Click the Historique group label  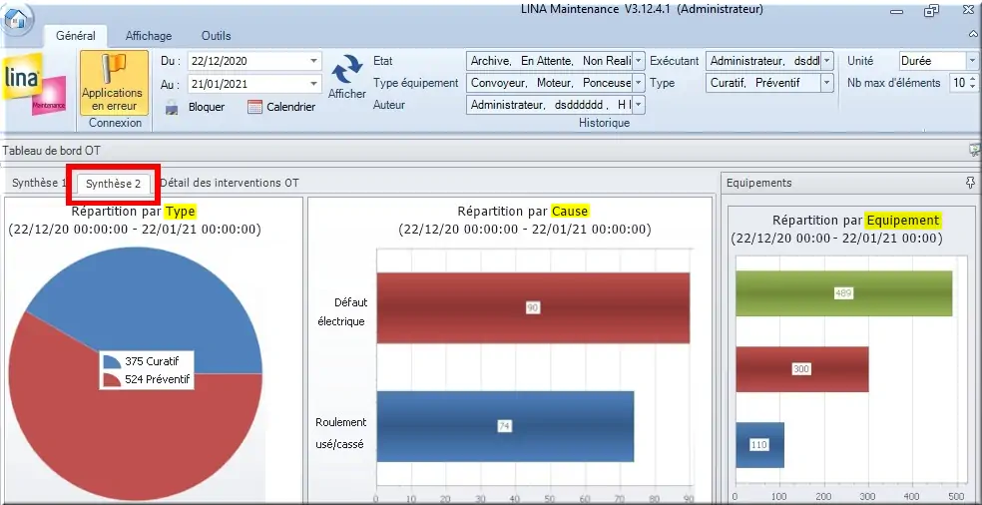pos(605,123)
